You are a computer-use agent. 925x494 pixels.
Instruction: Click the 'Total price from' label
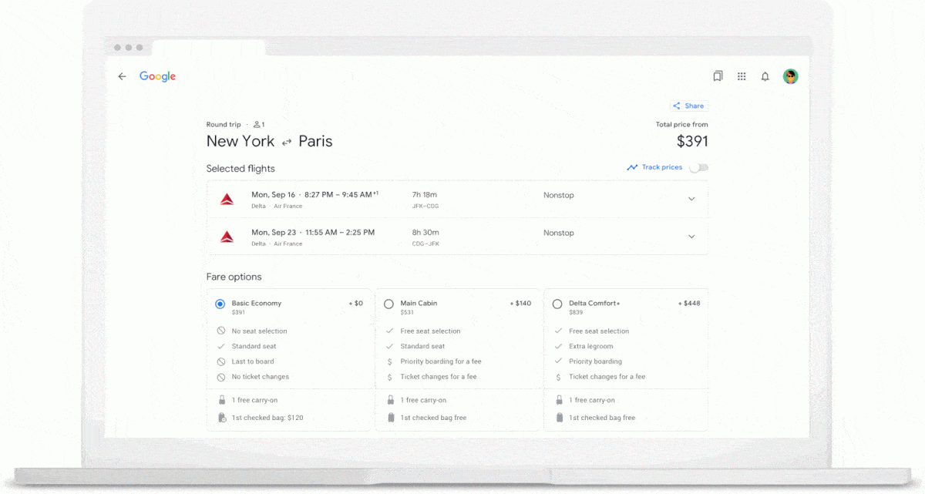point(681,124)
